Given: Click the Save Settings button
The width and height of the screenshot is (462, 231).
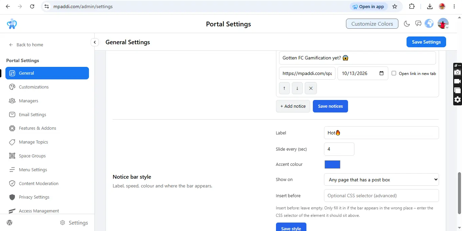Looking at the screenshot, I should (426, 42).
